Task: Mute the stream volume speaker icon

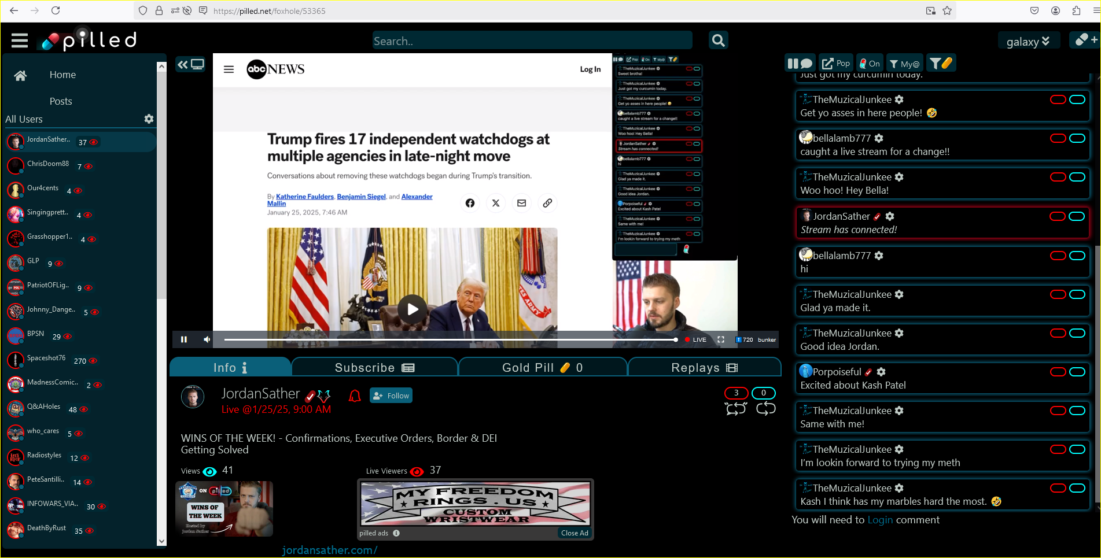Action: (207, 339)
